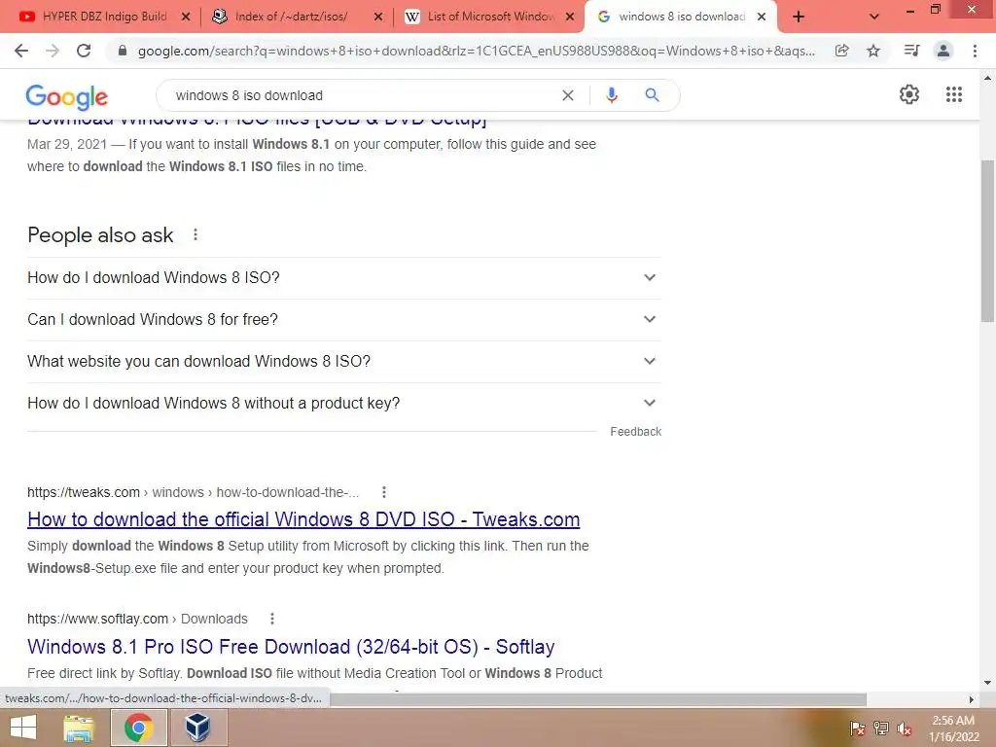
Task: Open a new browser tab
Action: 799,18
